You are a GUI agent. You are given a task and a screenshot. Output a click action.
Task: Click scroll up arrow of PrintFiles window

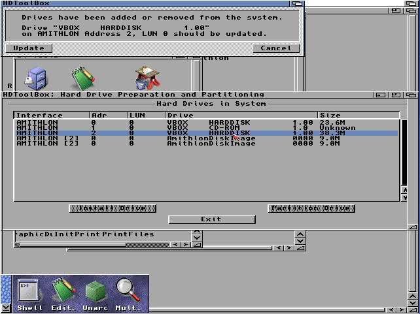pos(197,232)
